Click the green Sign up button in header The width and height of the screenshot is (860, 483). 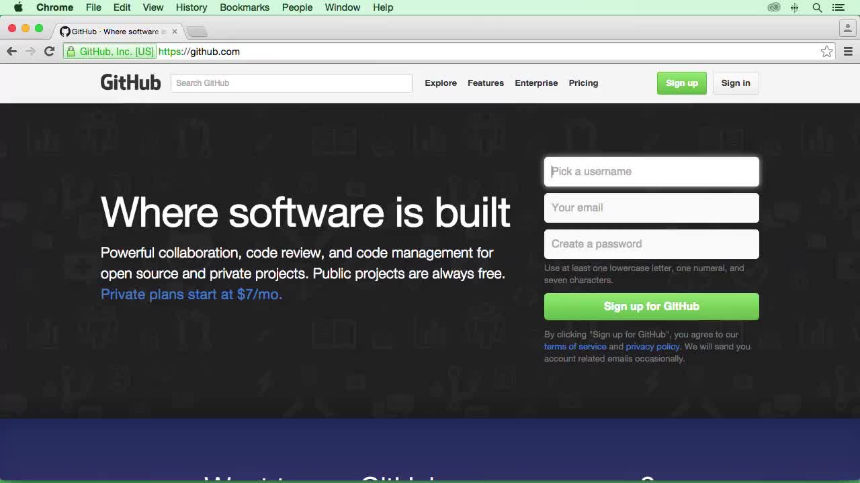click(x=682, y=83)
